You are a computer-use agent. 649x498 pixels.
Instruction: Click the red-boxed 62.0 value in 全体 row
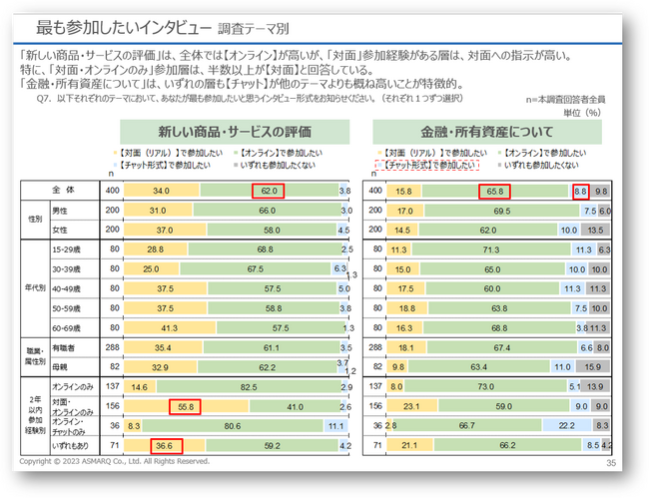[x=269, y=191]
